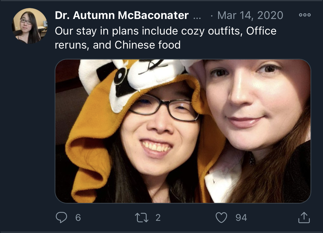Image resolution: width=323 pixels, height=233 pixels.
Task: Click the glasses-wearing person in the photo
Action: click(159, 135)
